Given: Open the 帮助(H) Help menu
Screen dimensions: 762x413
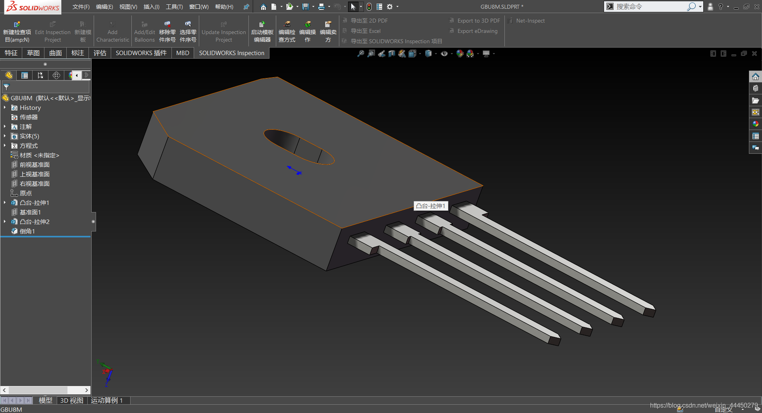Looking at the screenshot, I should click(x=224, y=7).
